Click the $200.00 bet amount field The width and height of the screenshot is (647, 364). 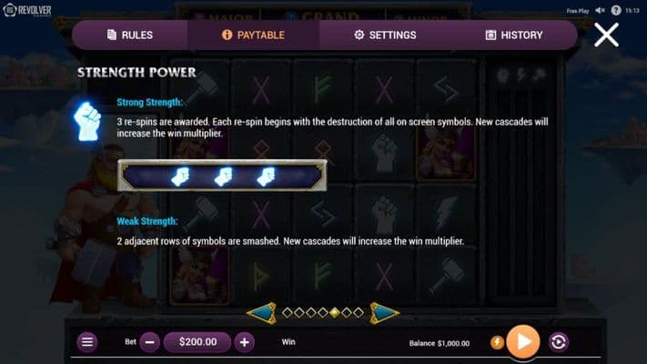197,342
